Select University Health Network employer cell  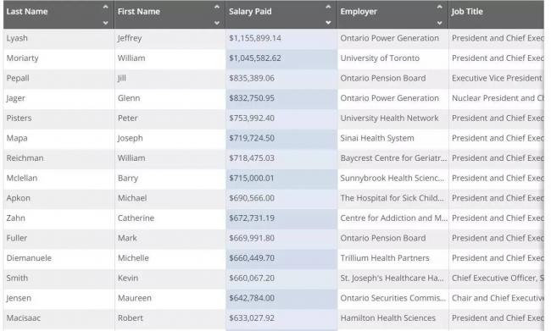point(392,119)
